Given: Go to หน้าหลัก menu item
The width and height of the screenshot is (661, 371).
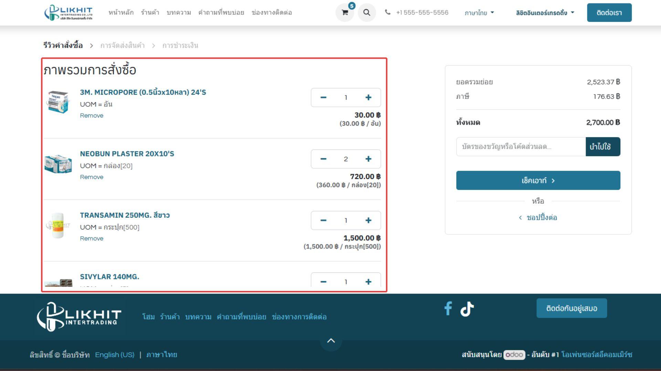Looking at the screenshot, I should pyautogui.click(x=121, y=12).
